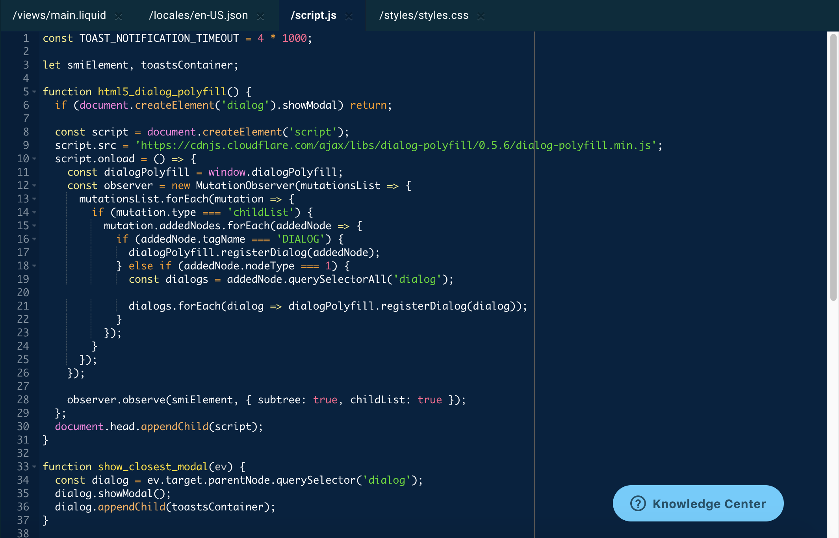Click the vertical editor scrollbar thumb
Image resolution: width=839 pixels, height=538 pixels.
coord(833,167)
